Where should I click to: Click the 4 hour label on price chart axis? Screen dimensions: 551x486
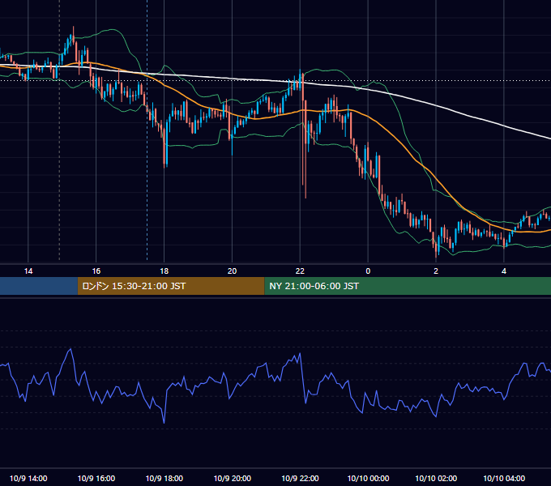[x=504, y=271]
